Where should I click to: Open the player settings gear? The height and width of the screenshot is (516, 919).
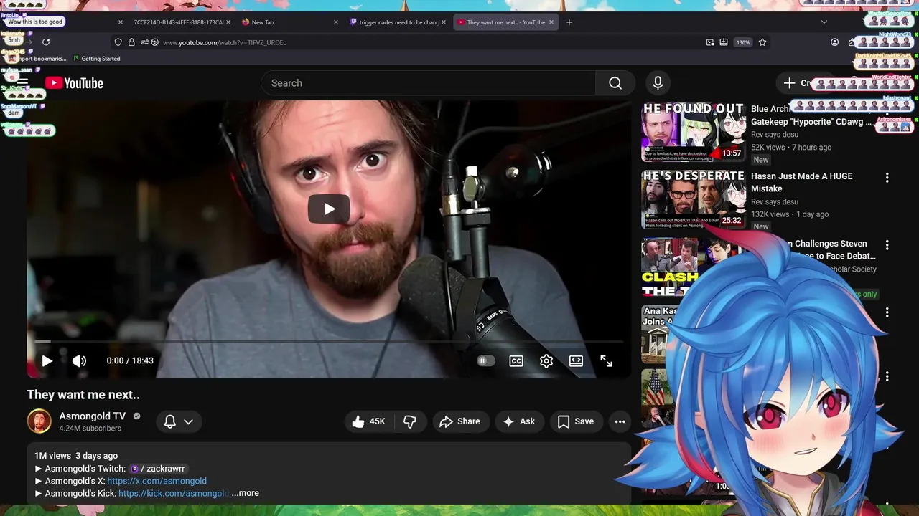pos(546,360)
